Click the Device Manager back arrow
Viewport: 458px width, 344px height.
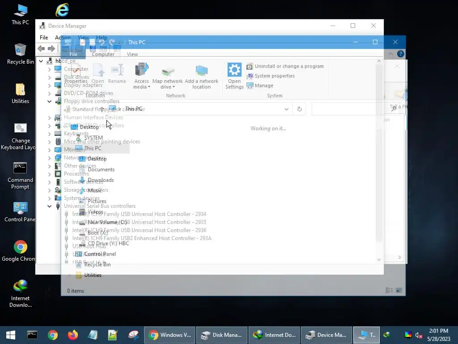[x=41, y=48]
